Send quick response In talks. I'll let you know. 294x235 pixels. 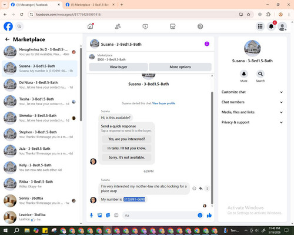pos(126,148)
